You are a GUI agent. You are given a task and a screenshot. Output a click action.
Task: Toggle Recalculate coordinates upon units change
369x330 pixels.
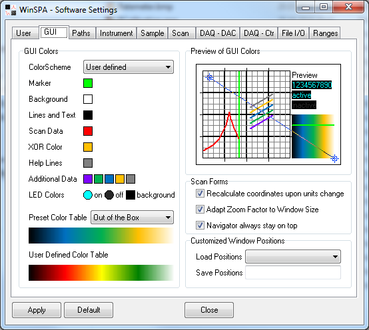[x=200, y=194]
